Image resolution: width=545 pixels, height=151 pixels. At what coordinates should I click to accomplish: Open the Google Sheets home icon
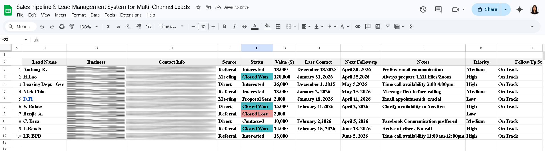[x=8, y=11]
